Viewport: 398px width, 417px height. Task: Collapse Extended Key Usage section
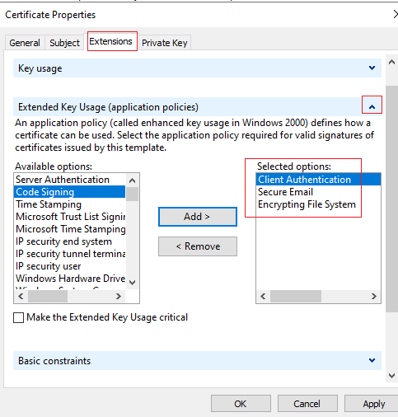pos(372,107)
